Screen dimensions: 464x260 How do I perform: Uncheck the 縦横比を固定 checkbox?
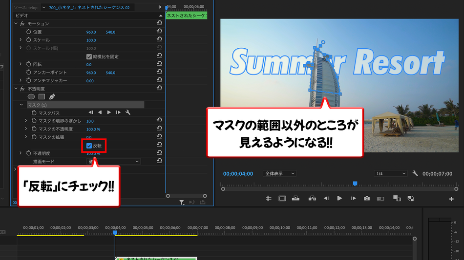(89, 56)
